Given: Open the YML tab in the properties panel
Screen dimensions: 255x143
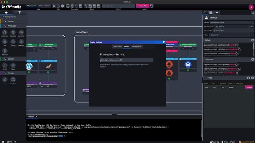Looking at the screenshot, I should [x=217, y=12].
